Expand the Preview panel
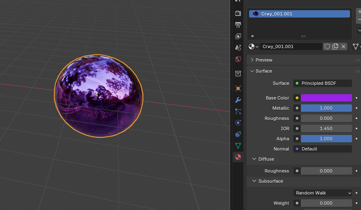This screenshot has width=361, height=210. pos(264,60)
